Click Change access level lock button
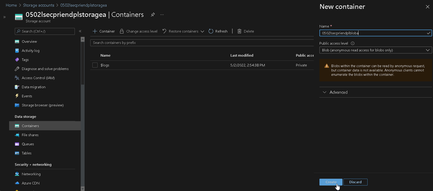 pos(139,32)
